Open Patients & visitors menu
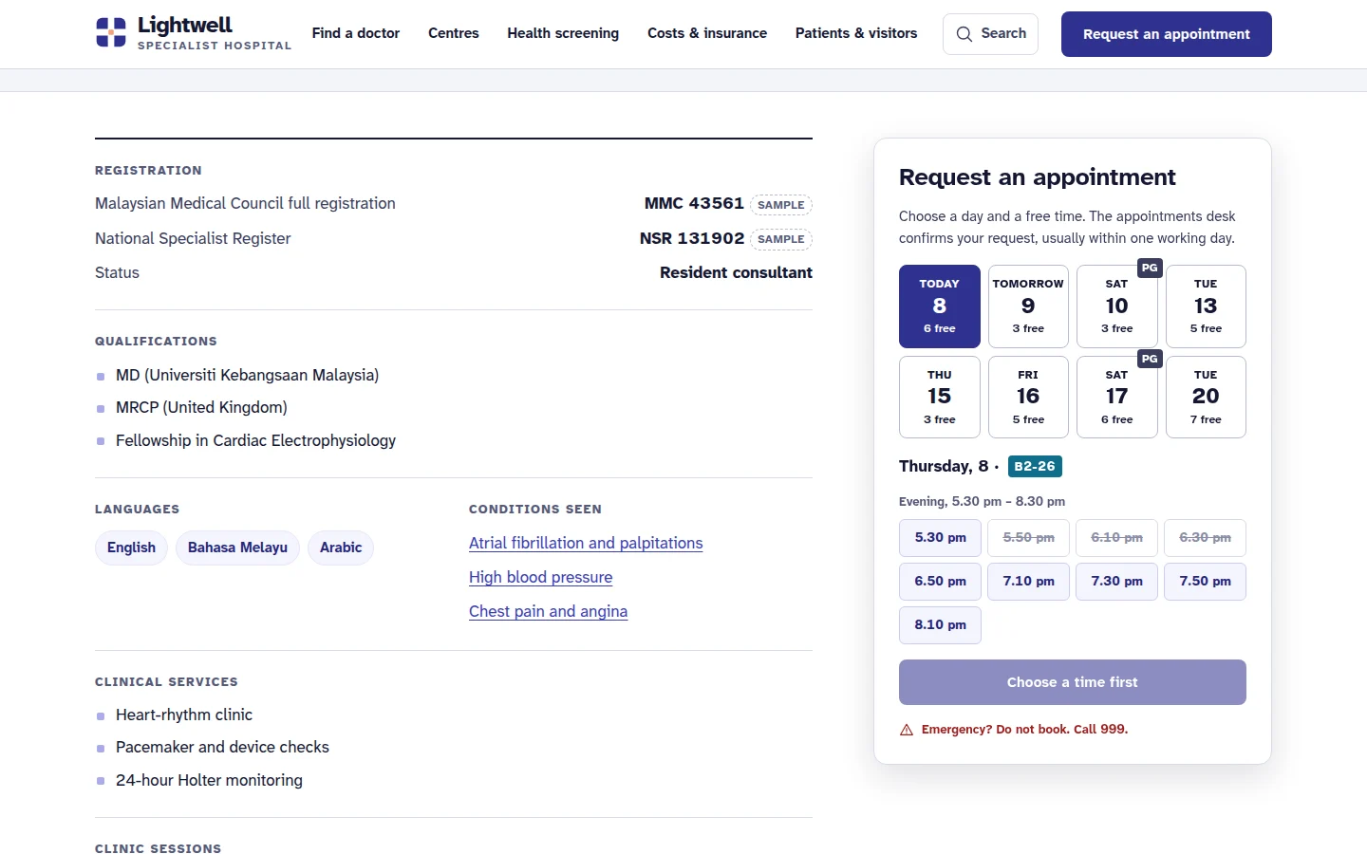1367x854 pixels. coord(856,33)
